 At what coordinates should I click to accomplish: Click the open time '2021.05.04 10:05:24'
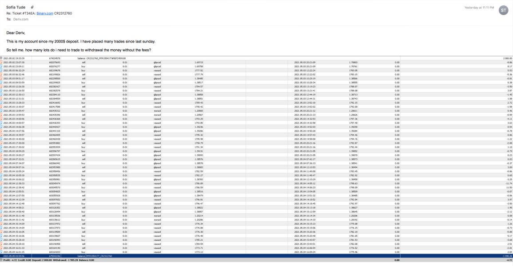[14, 172]
